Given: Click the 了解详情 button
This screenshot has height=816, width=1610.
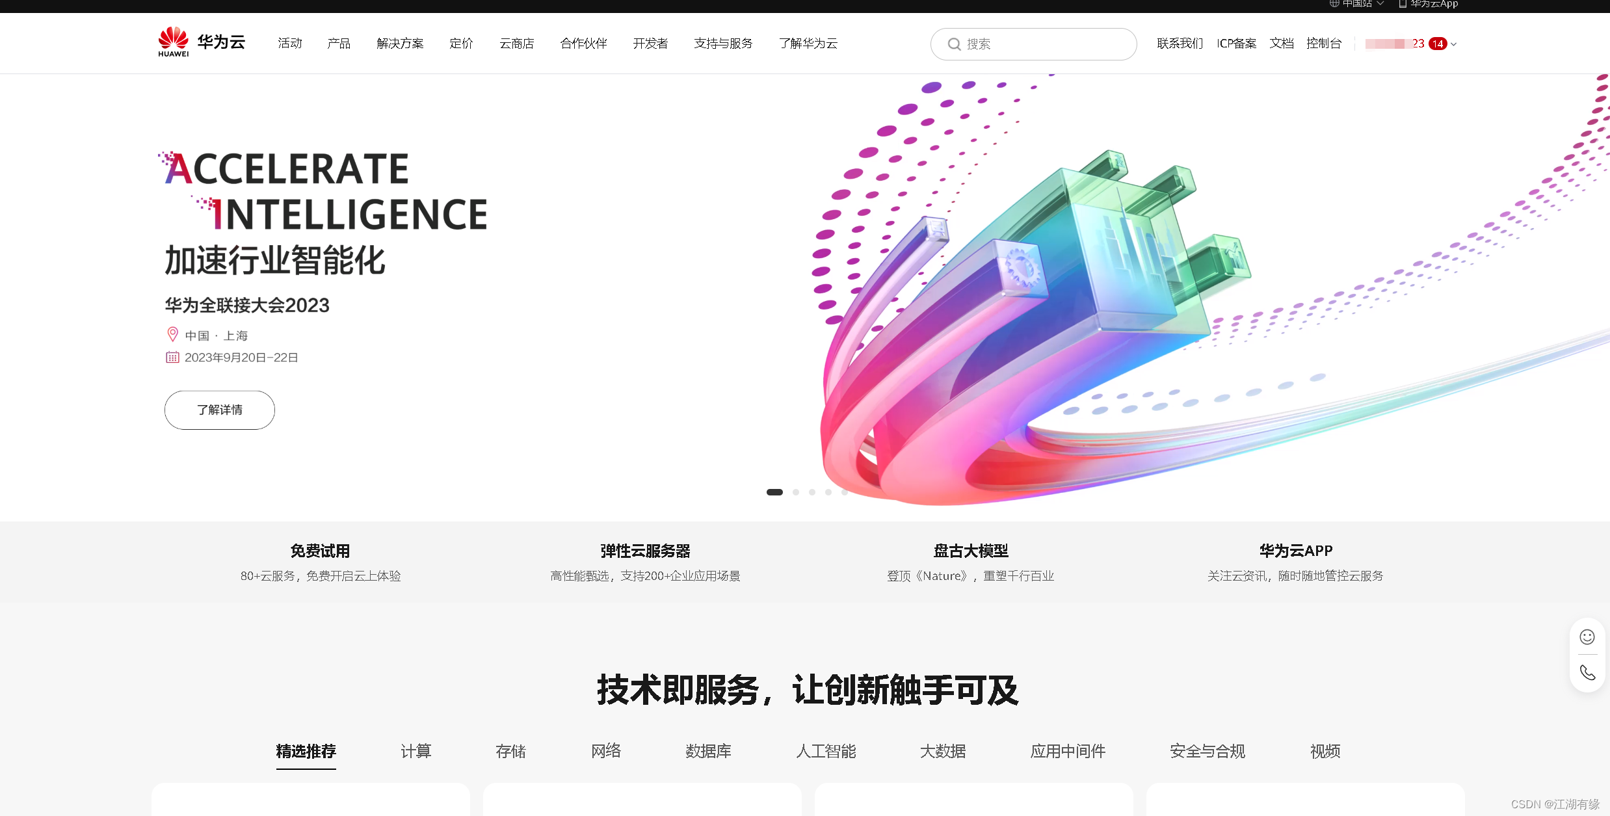Looking at the screenshot, I should (x=219, y=410).
